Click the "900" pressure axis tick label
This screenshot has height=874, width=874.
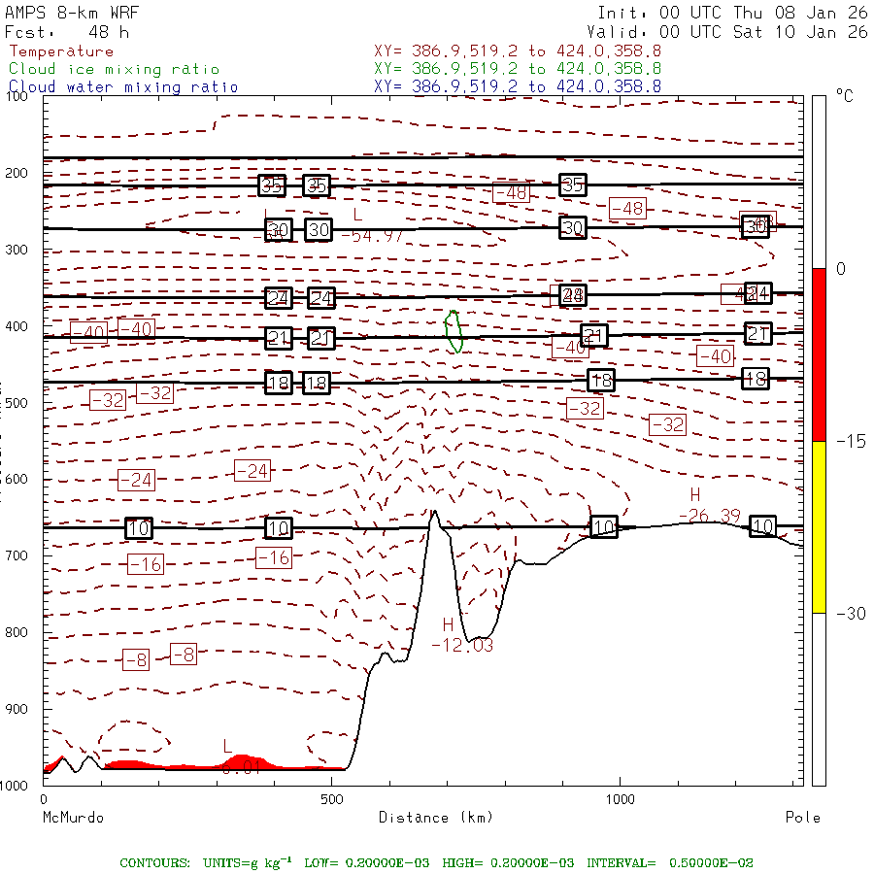pyautogui.click(x=17, y=709)
